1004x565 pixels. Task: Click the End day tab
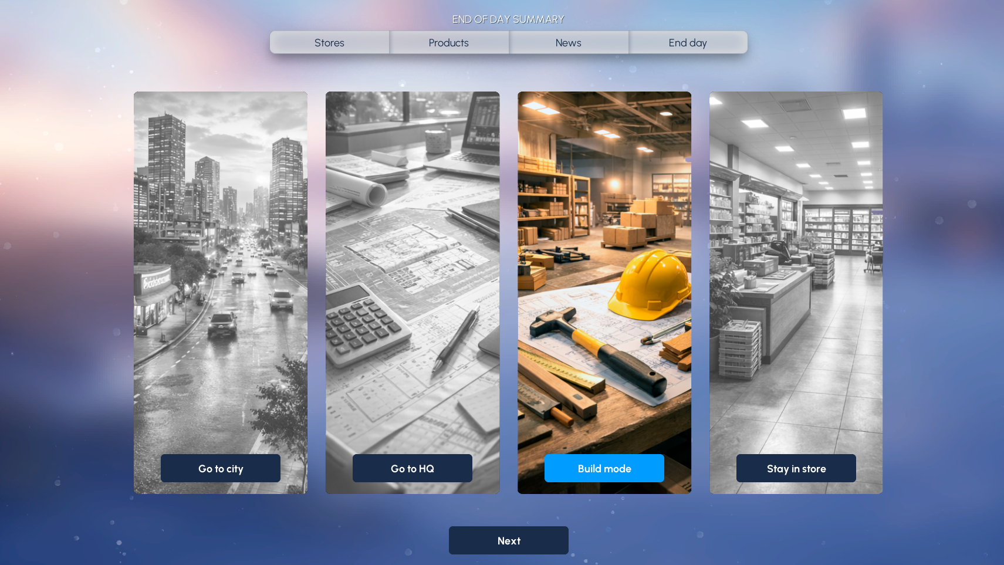(x=688, y=43)
